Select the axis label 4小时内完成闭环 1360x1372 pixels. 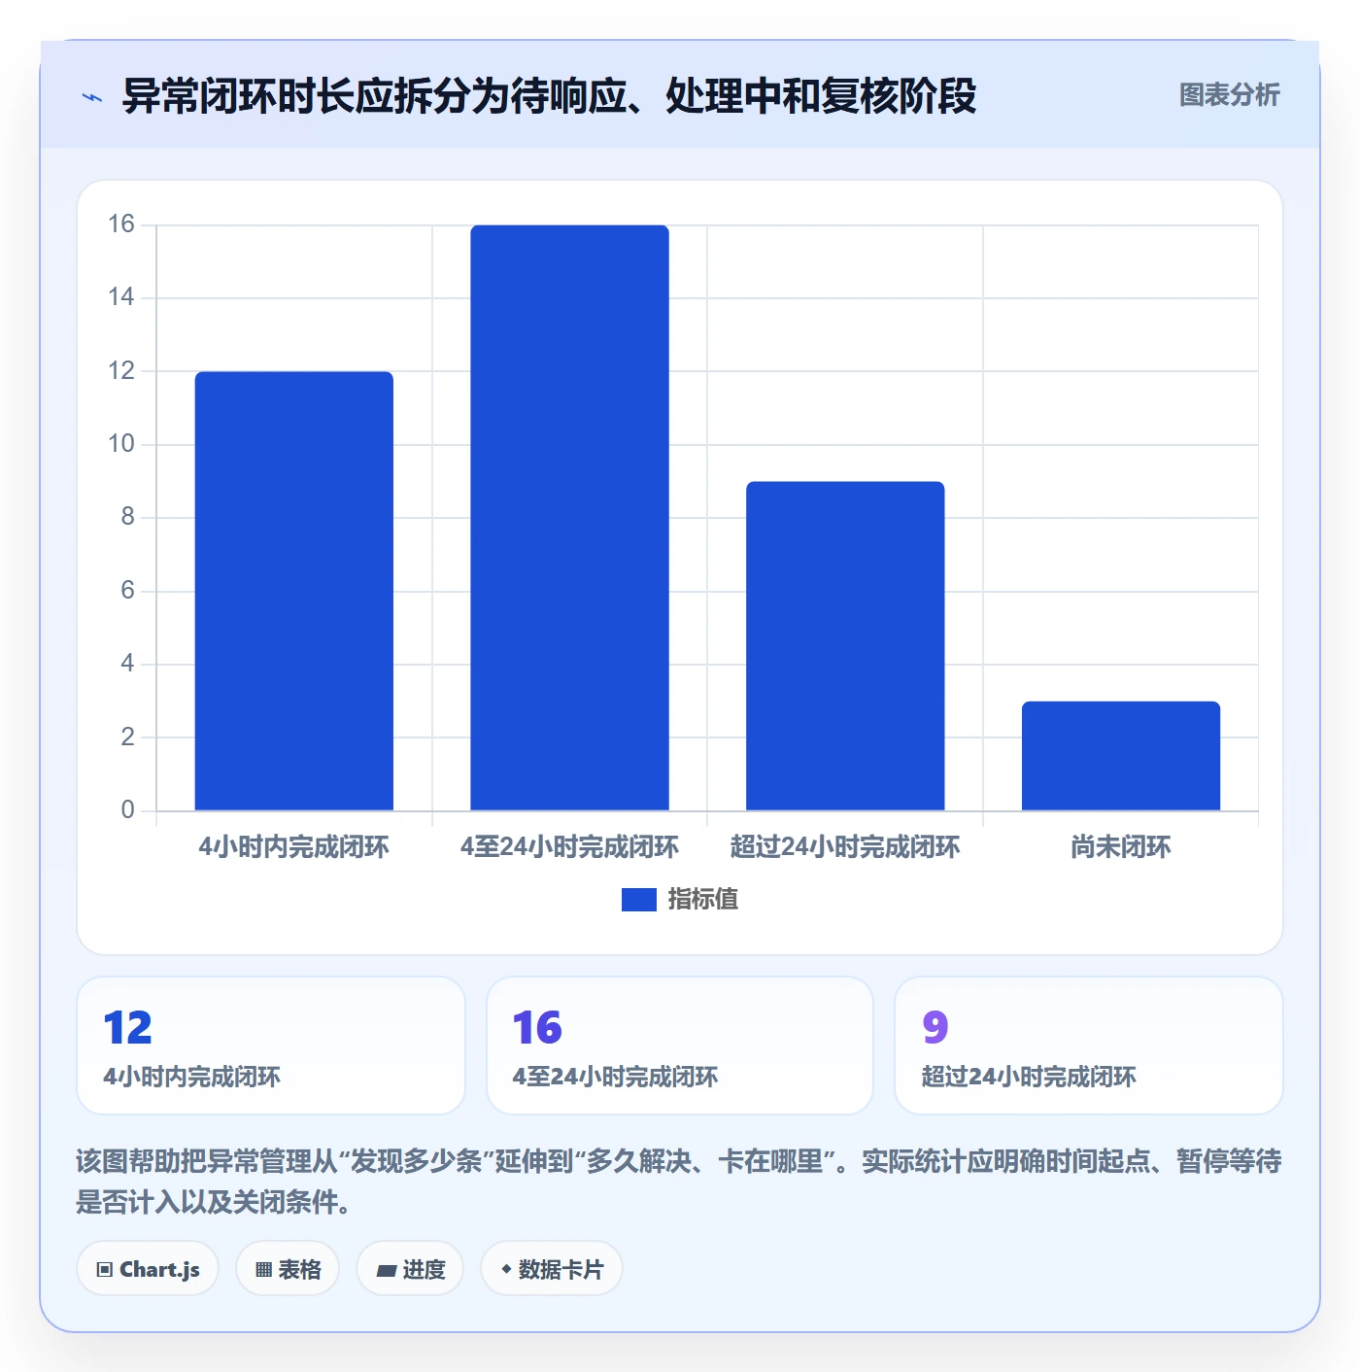294,847
